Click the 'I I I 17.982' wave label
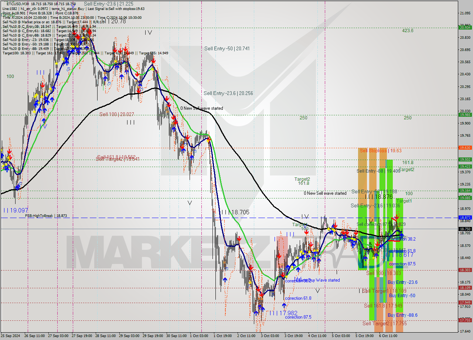Image resolution: width=473 pixels, height=340 pixels. 283,313
